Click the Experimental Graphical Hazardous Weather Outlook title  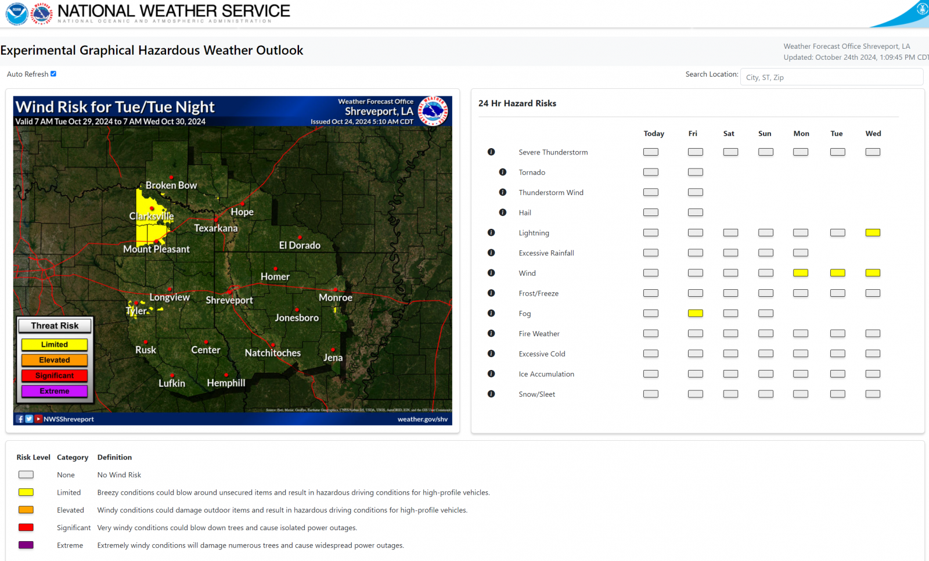(152, 51)
